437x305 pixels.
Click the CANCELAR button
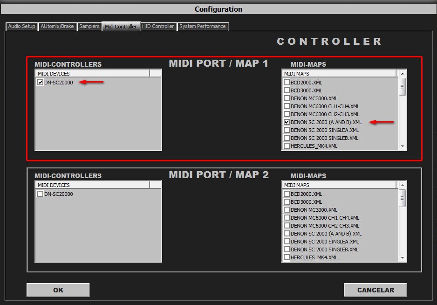click(375, 290)
